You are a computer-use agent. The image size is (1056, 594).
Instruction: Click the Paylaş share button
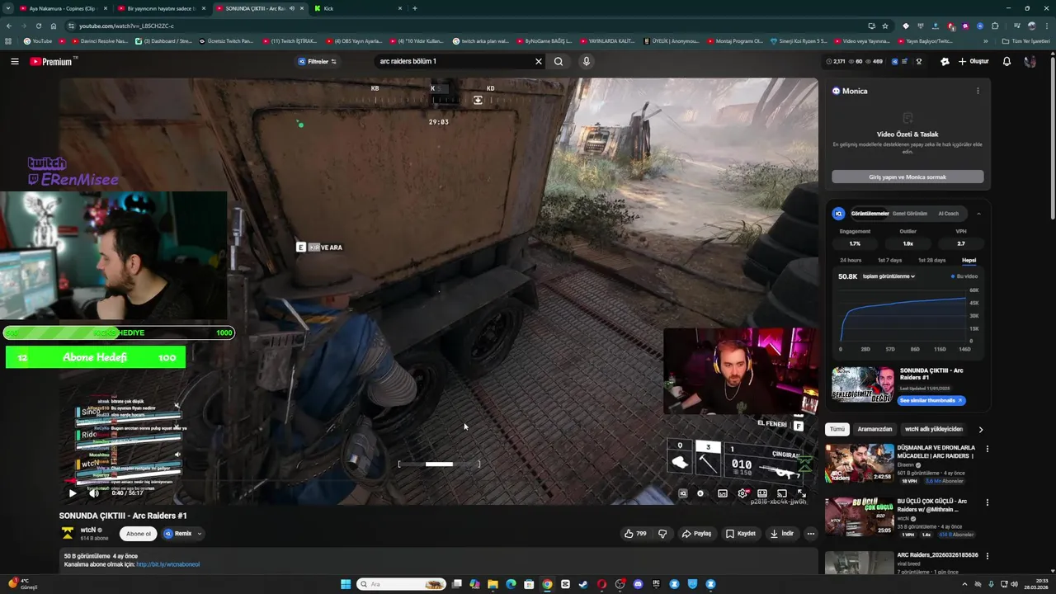coord(696,534)
